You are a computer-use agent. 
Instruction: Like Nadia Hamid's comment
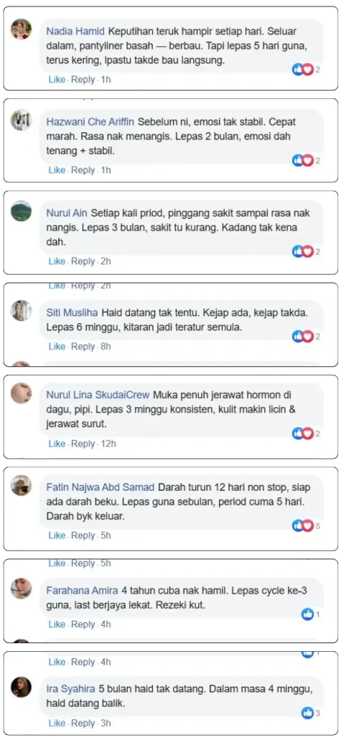click(57, 79)
